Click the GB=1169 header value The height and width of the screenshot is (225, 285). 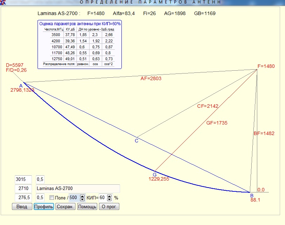(x=205, y=13)
